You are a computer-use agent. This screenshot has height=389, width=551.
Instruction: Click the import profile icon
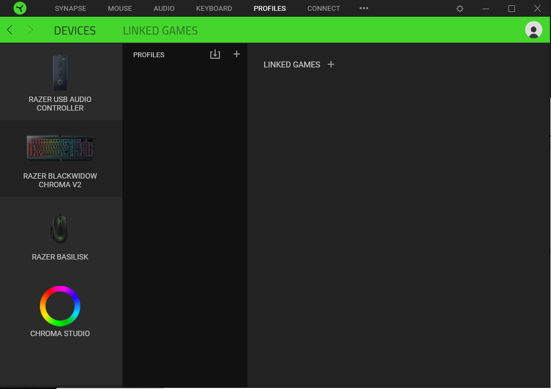[x=215, y=54]
